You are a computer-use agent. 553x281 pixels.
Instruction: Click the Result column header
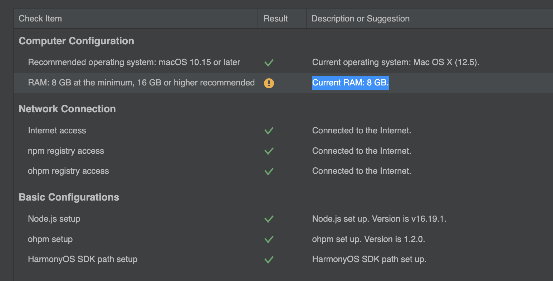click(x=275, y=19)
